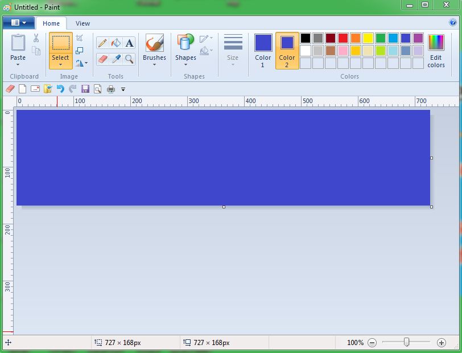Activate the Color 2 background button

(287, 51)
